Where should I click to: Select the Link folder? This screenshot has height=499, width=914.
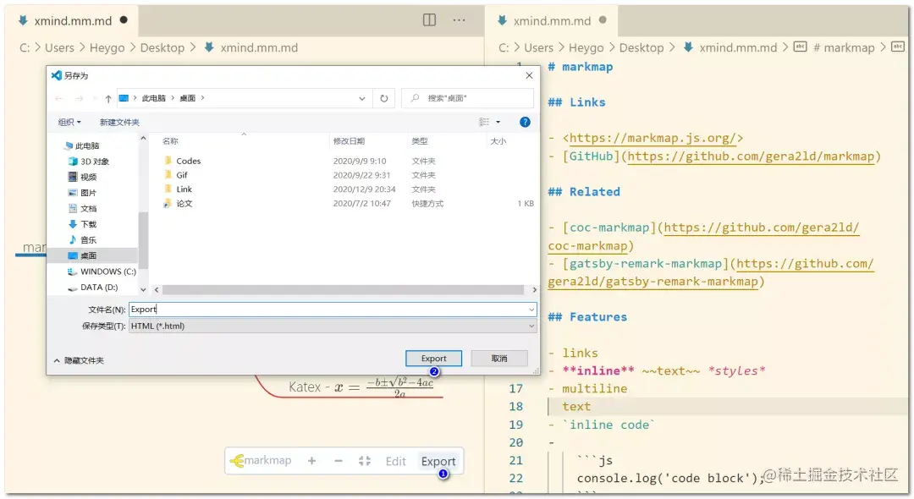coord(178,189)
